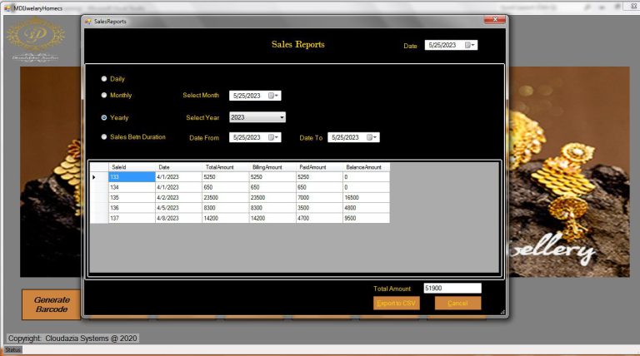Close the SalesReports window

[495, 20]
